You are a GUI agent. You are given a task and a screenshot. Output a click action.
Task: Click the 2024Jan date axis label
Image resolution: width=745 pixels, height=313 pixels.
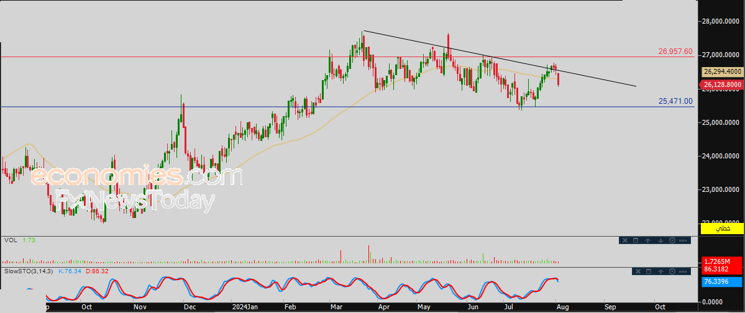pyautogui.click(x=245, y=308)
